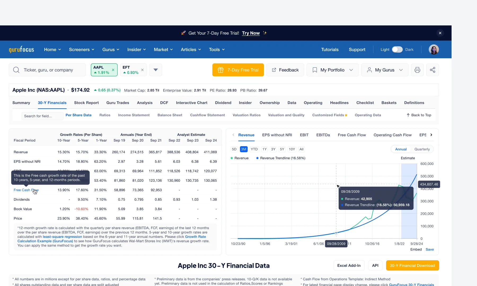Click the Save chart link
Image resolution: width=477 pixels, height=286 pixels.
coord(430,249)
